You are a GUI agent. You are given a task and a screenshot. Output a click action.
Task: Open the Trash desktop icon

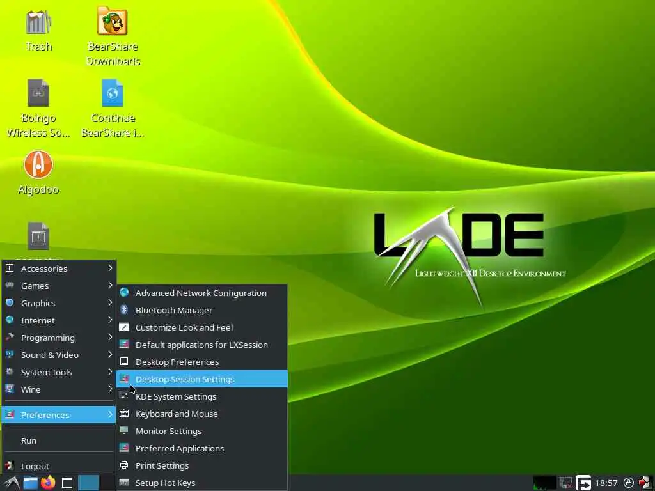tap(38, 30)
